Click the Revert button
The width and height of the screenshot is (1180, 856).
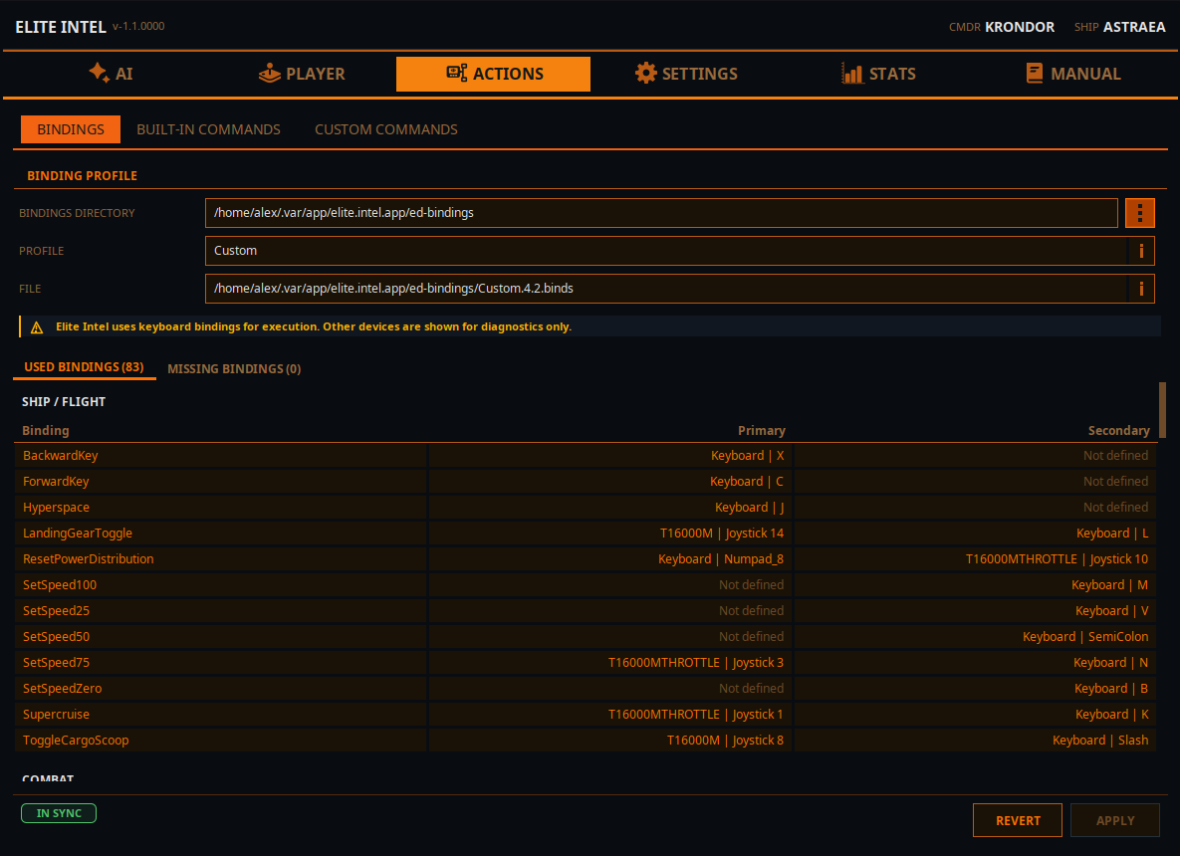(x=1018, y=820)
